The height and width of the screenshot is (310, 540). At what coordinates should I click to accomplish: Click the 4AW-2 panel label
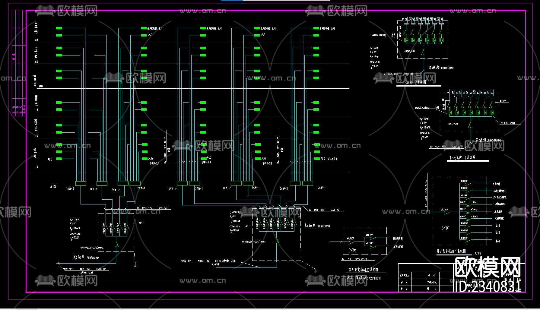pos(227,188)
